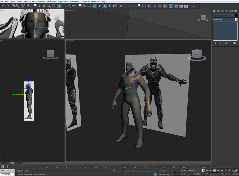Open the Schematic View
Screen dimensions: 239x176
(165, 6)
